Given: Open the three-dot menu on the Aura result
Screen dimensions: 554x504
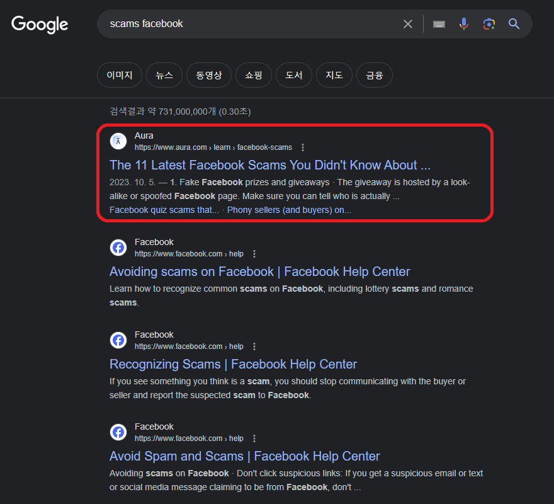Looking at the screenshot, I should tap(303, 147).
